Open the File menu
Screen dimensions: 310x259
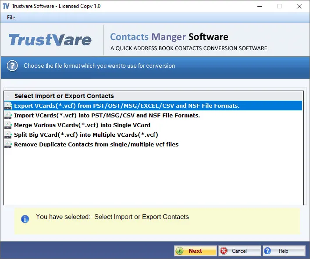pyautogui.click(x=11, y=18)
